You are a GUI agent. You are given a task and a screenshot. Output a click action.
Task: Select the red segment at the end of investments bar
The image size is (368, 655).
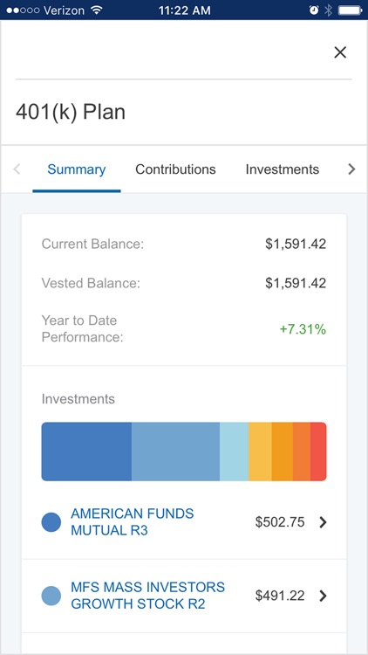pos(318,452)
